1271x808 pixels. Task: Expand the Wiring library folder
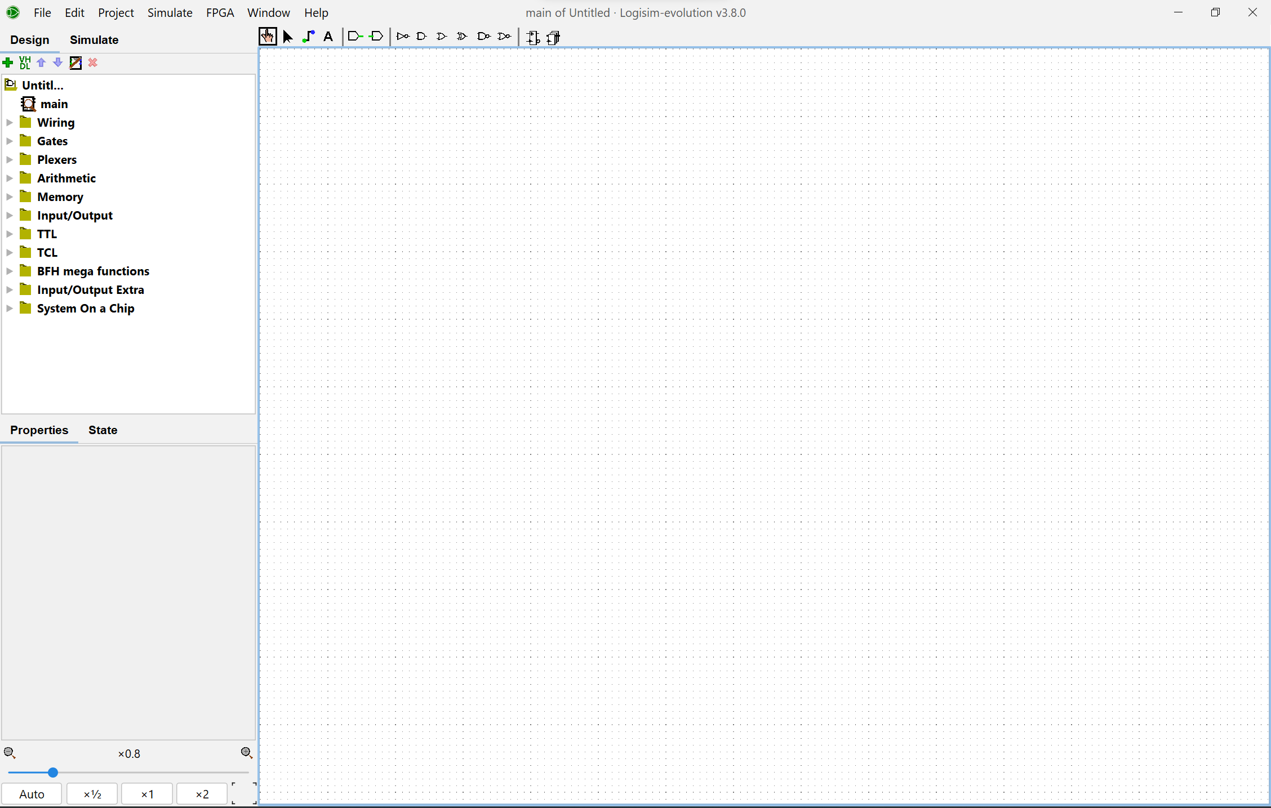click(10, 122)
